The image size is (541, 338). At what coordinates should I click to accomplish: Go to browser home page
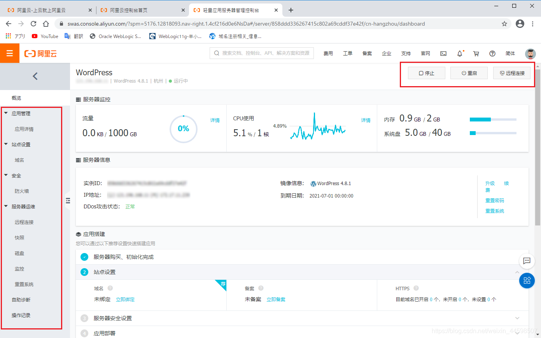point(46,24)
